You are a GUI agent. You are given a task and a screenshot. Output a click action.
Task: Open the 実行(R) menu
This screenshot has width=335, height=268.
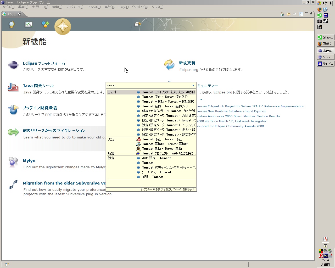pos(110,7)
